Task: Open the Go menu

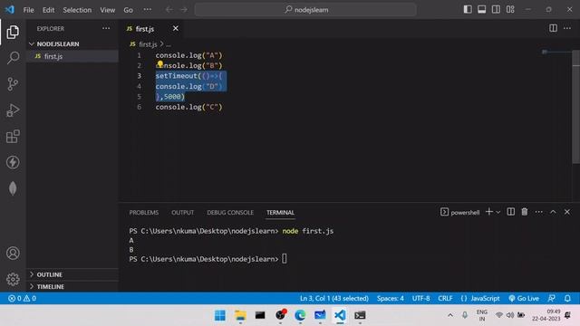Action: 128,10
